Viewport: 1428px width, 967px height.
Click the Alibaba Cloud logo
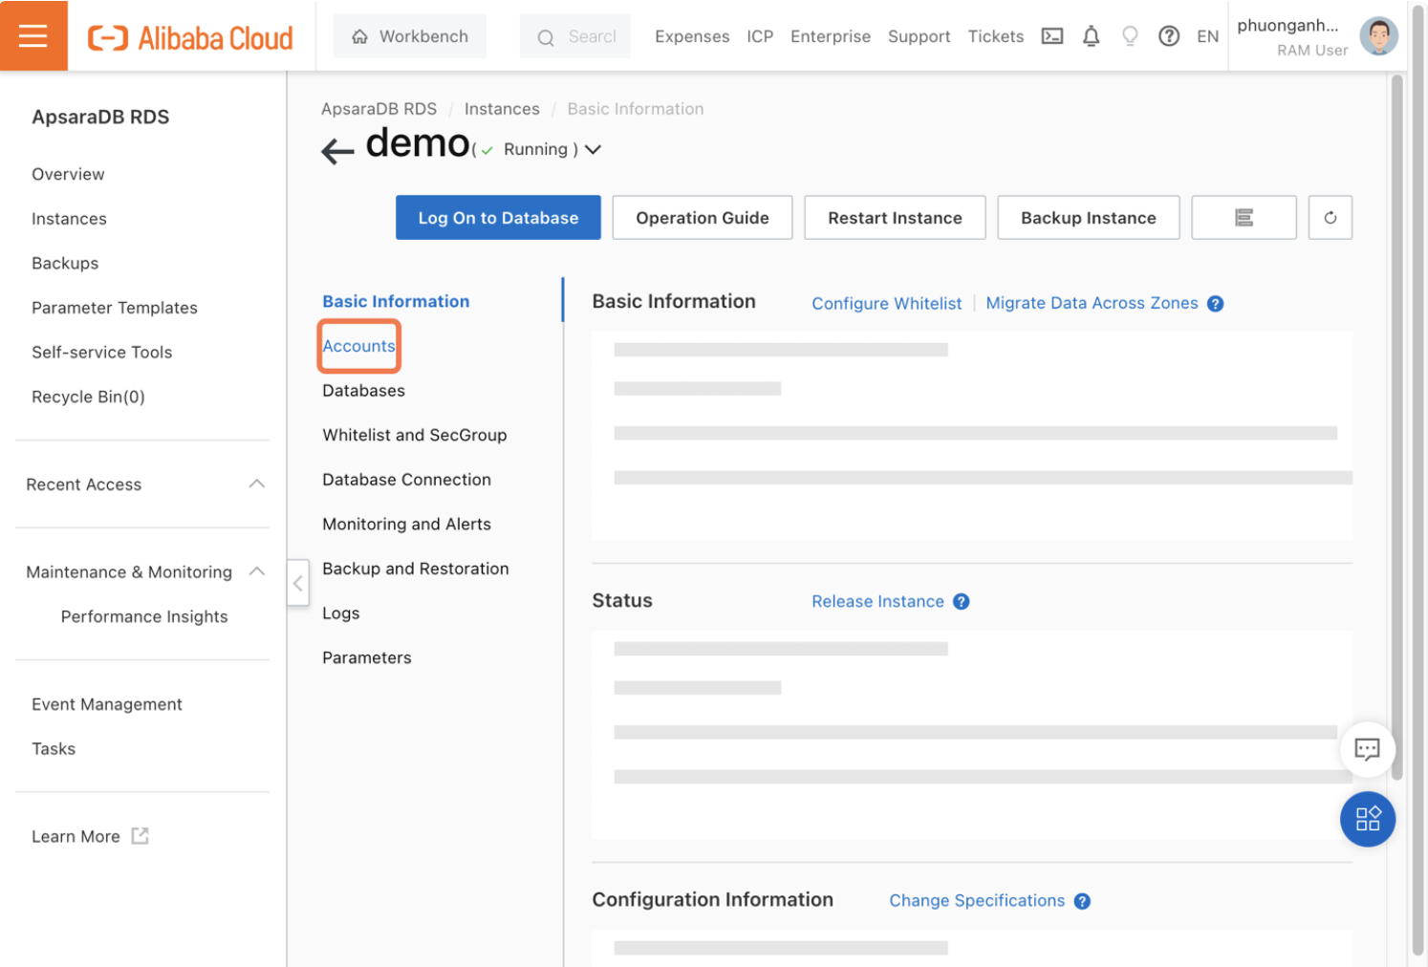189,37
